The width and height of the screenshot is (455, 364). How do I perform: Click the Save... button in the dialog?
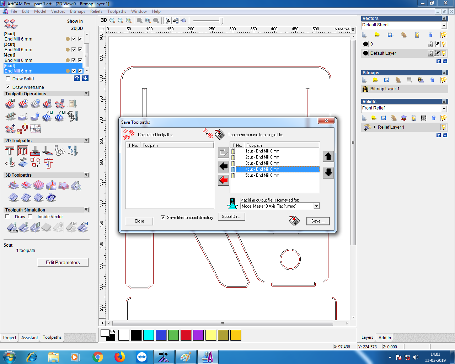pyautogui.click(x=318, y=221)
